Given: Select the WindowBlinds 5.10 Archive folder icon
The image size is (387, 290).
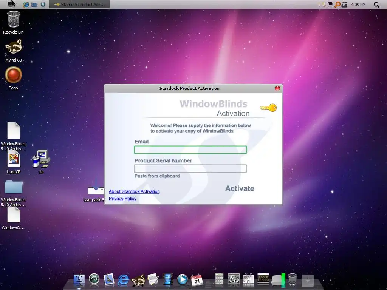Looking at the screenshot, I should (x=13, y=193).
